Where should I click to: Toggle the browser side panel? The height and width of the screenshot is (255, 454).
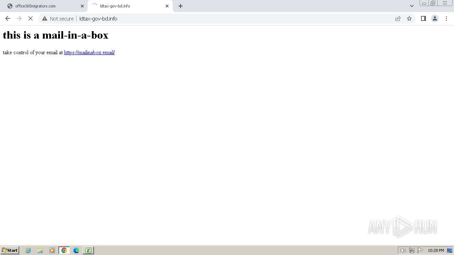coord(423,18)
